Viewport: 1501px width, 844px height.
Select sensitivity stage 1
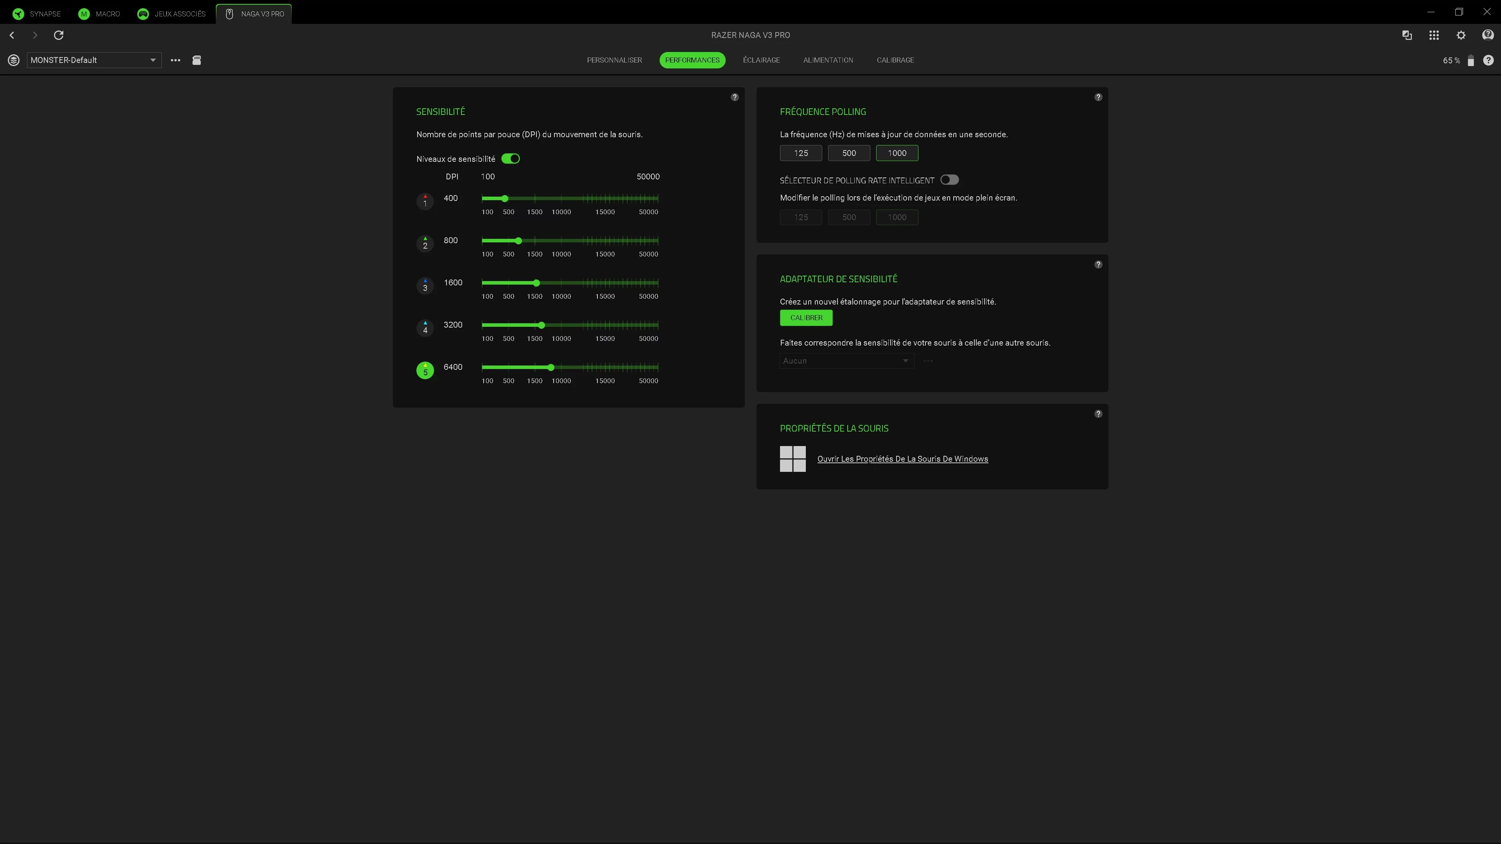(x=425, y=201)
